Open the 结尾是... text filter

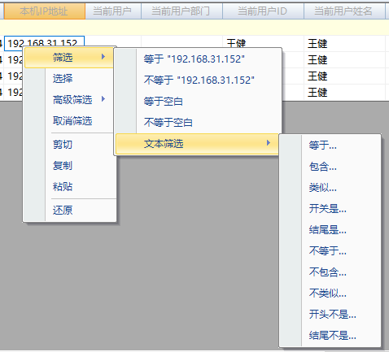pyautogui.click(x=328, y=230)
